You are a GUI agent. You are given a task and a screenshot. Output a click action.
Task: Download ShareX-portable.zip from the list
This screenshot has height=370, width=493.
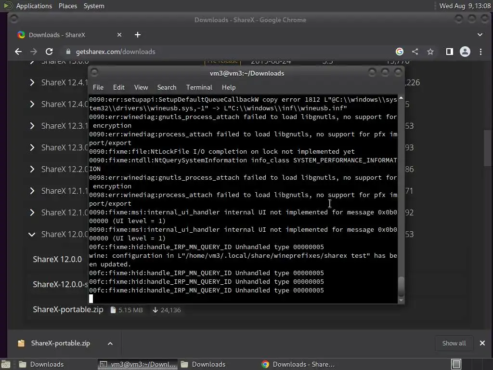(68, 310)
